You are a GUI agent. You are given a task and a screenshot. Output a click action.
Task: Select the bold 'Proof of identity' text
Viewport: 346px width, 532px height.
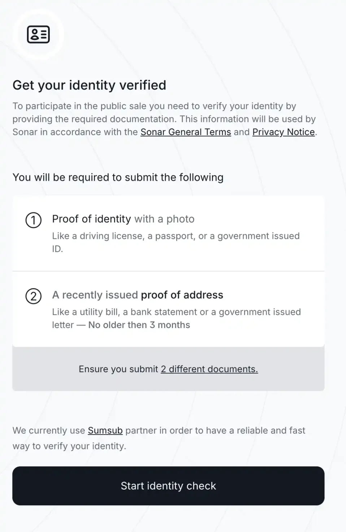[x=91, y=219]
